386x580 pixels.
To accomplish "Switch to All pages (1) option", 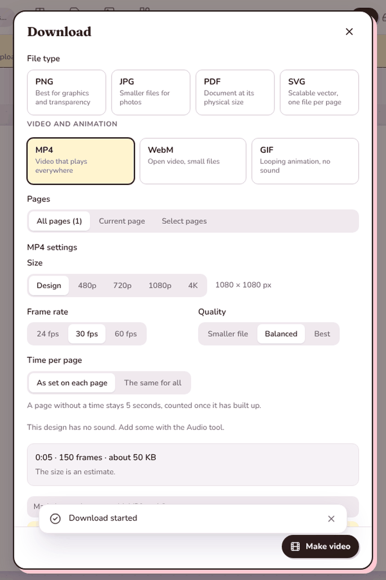I will pyautogui.click(x=59, y=221).
